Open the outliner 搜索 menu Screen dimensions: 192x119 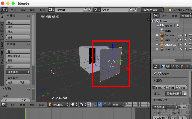click(174, 16)
